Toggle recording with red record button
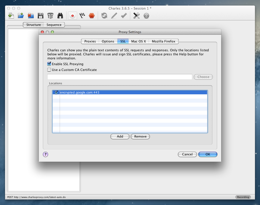Viewport: 260px width, 205px height. tap(73, 16)
